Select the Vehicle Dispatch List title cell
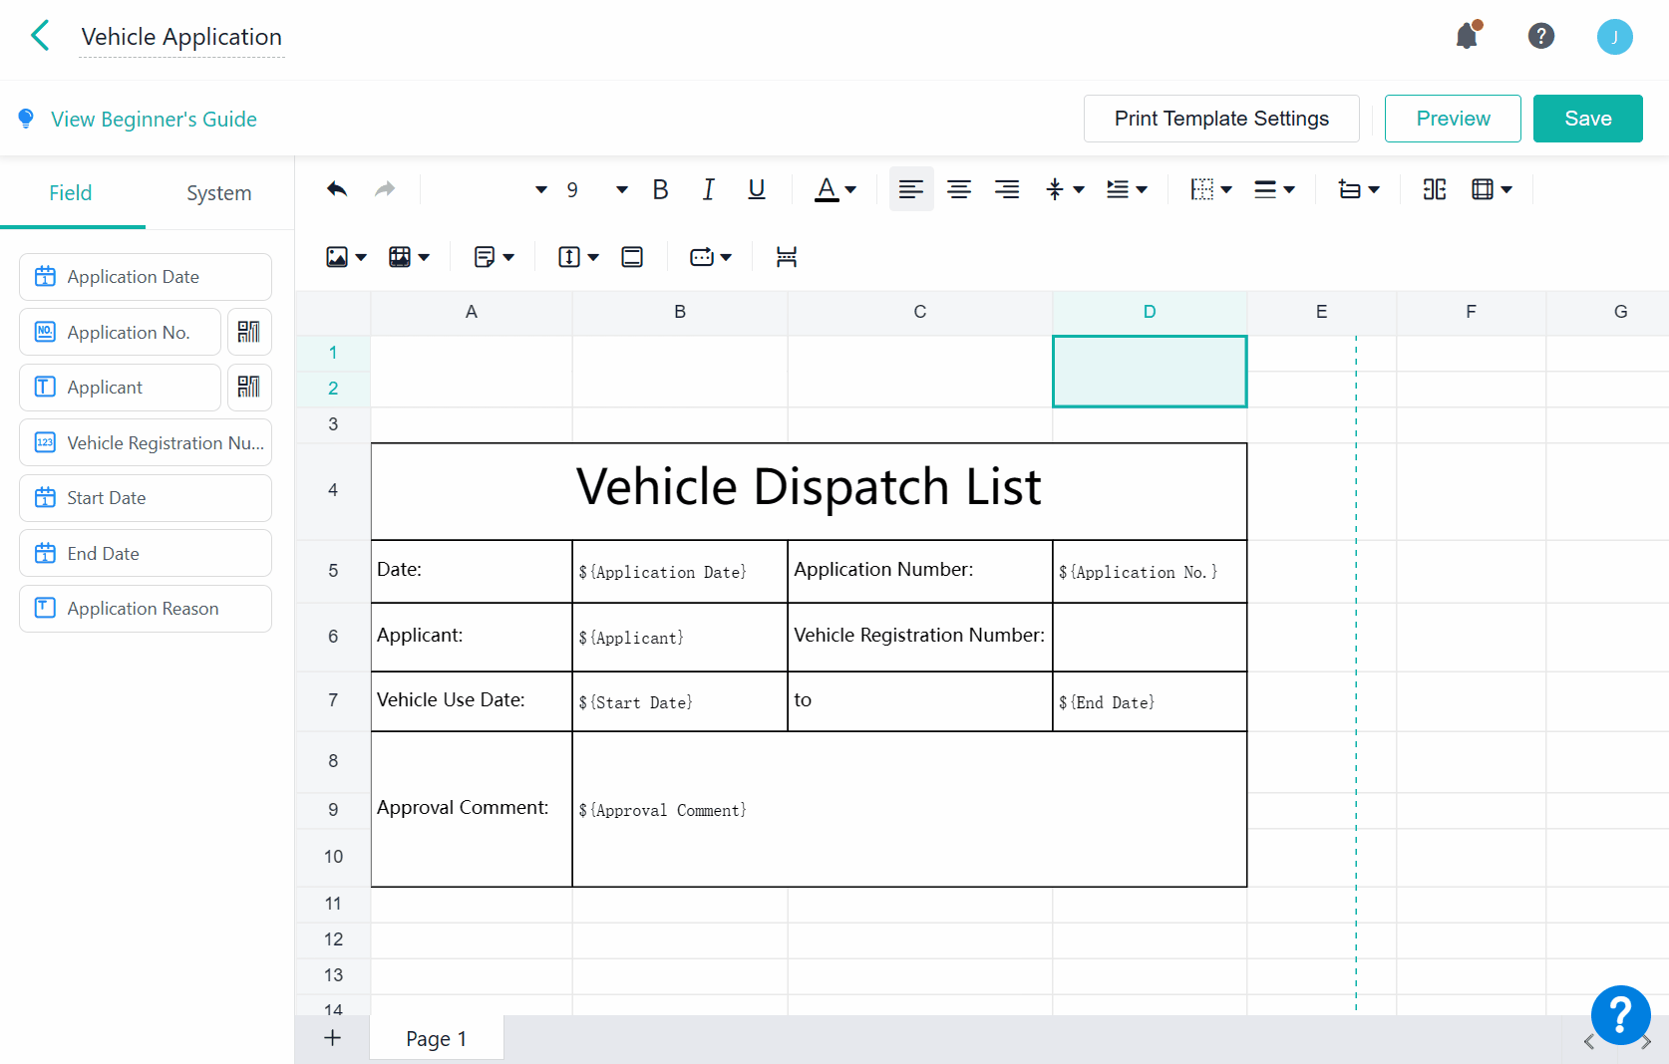 point(808,490)
